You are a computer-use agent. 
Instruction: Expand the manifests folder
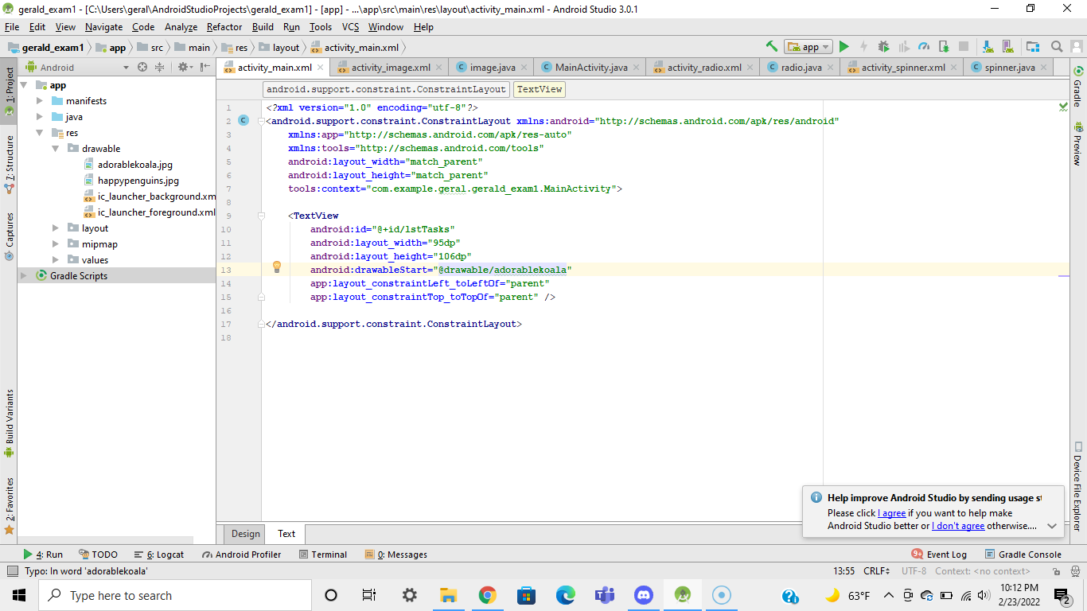click(x=41, y=101)
